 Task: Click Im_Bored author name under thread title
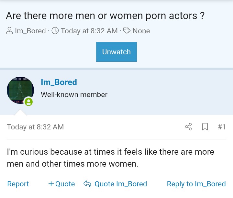(x=30, y=31)
